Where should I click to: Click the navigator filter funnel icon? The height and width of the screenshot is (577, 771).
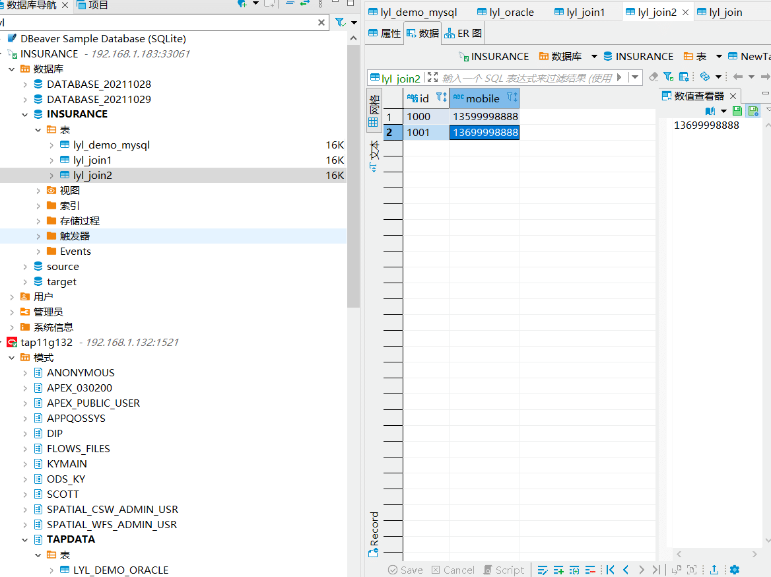pyautogui.click(x=340, y=22)
